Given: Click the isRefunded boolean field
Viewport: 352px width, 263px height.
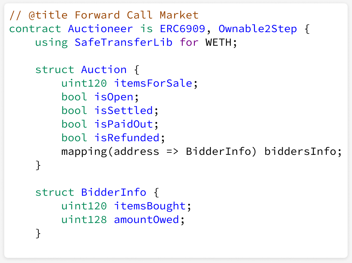Looking at the screenshot, I should pos(127,138).
